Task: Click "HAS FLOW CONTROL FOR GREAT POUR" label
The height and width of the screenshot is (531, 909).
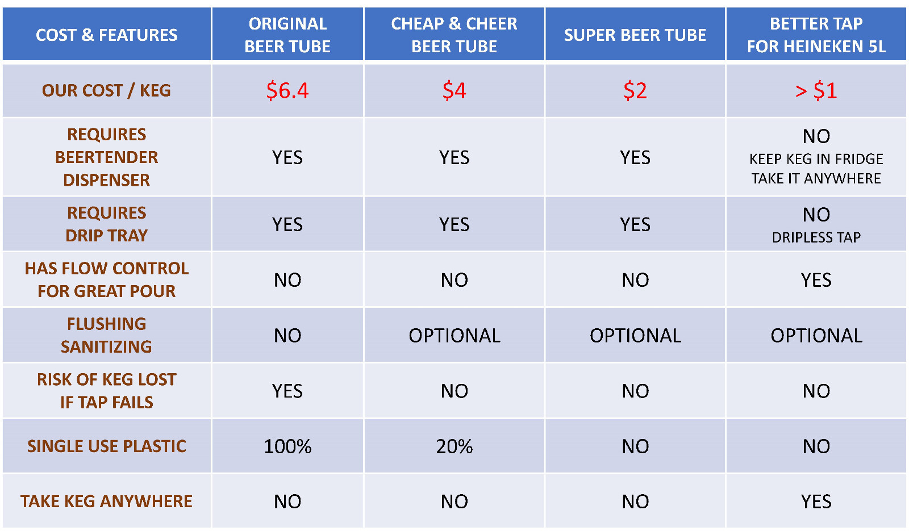Action: tap(106, 279)
